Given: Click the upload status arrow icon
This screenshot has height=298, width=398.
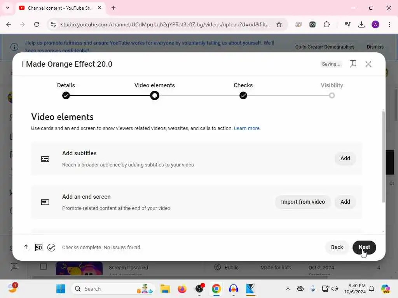Looking at the screenshot, I should point(26,247).
